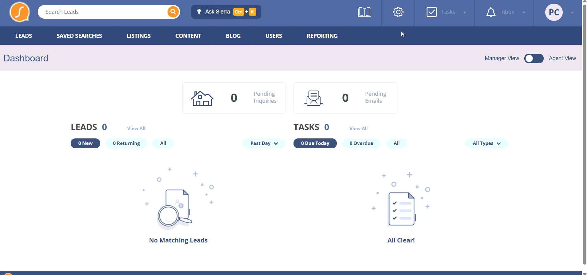The image size is (587, 275).
Task: Click the Ask Sierra button
Action: tap(226, 12)
